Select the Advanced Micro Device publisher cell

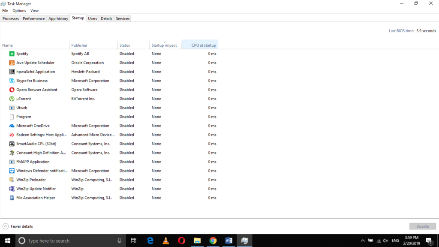93,135
